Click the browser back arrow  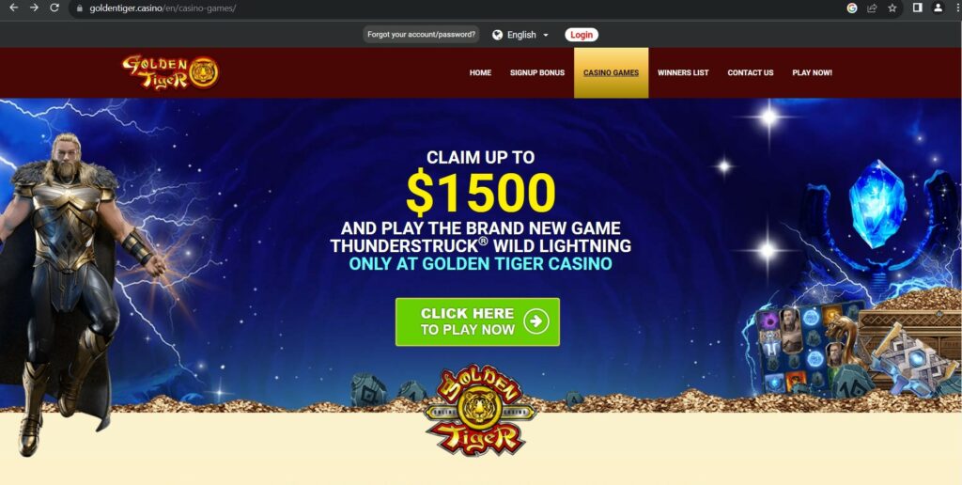[13, 8]
